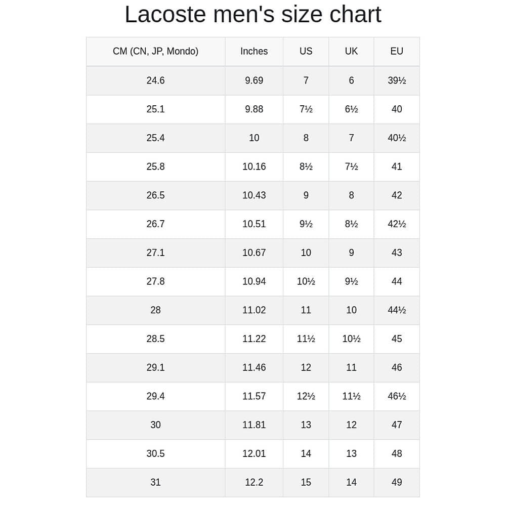Screen dimensions: 506x506
Task: Click the UK column header
Action: pos(351,51)
